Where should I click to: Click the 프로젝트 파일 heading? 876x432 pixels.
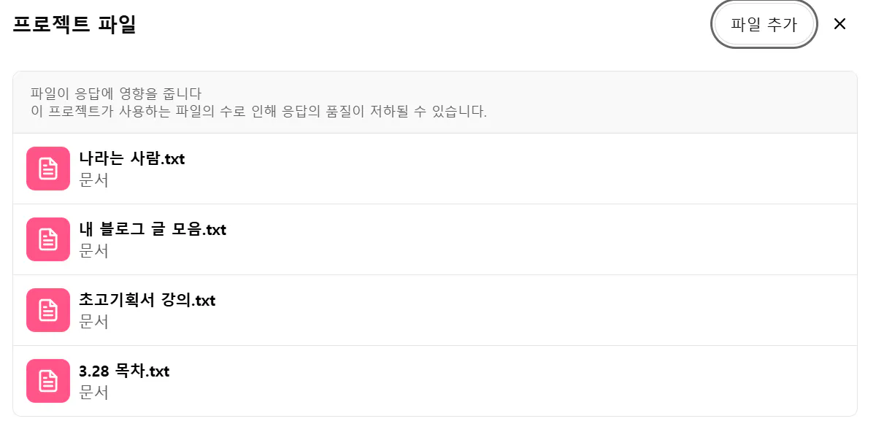click(x=74, y=24)
